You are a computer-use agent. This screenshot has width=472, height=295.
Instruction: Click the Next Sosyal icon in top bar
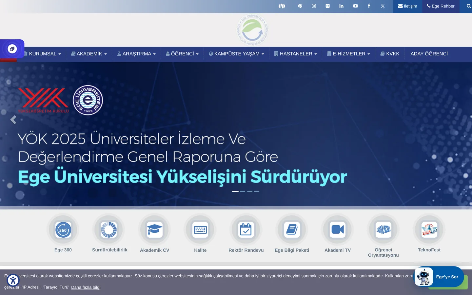[282, 6]
